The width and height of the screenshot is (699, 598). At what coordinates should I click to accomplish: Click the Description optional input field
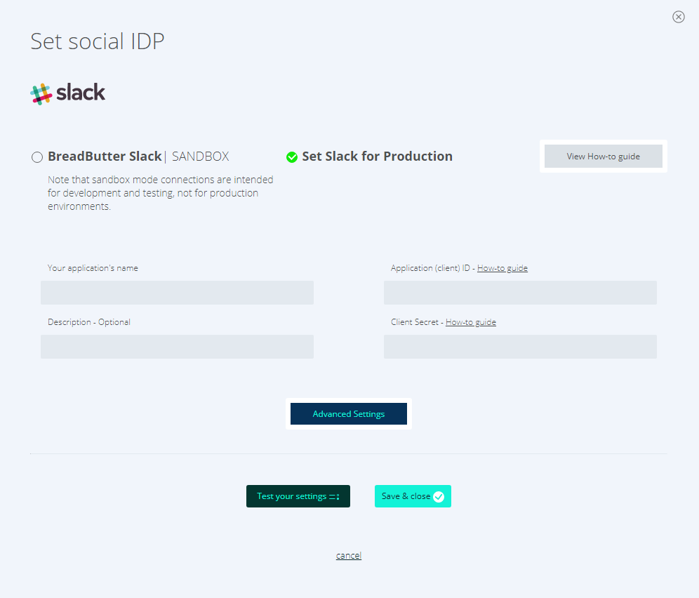point(177,347)
